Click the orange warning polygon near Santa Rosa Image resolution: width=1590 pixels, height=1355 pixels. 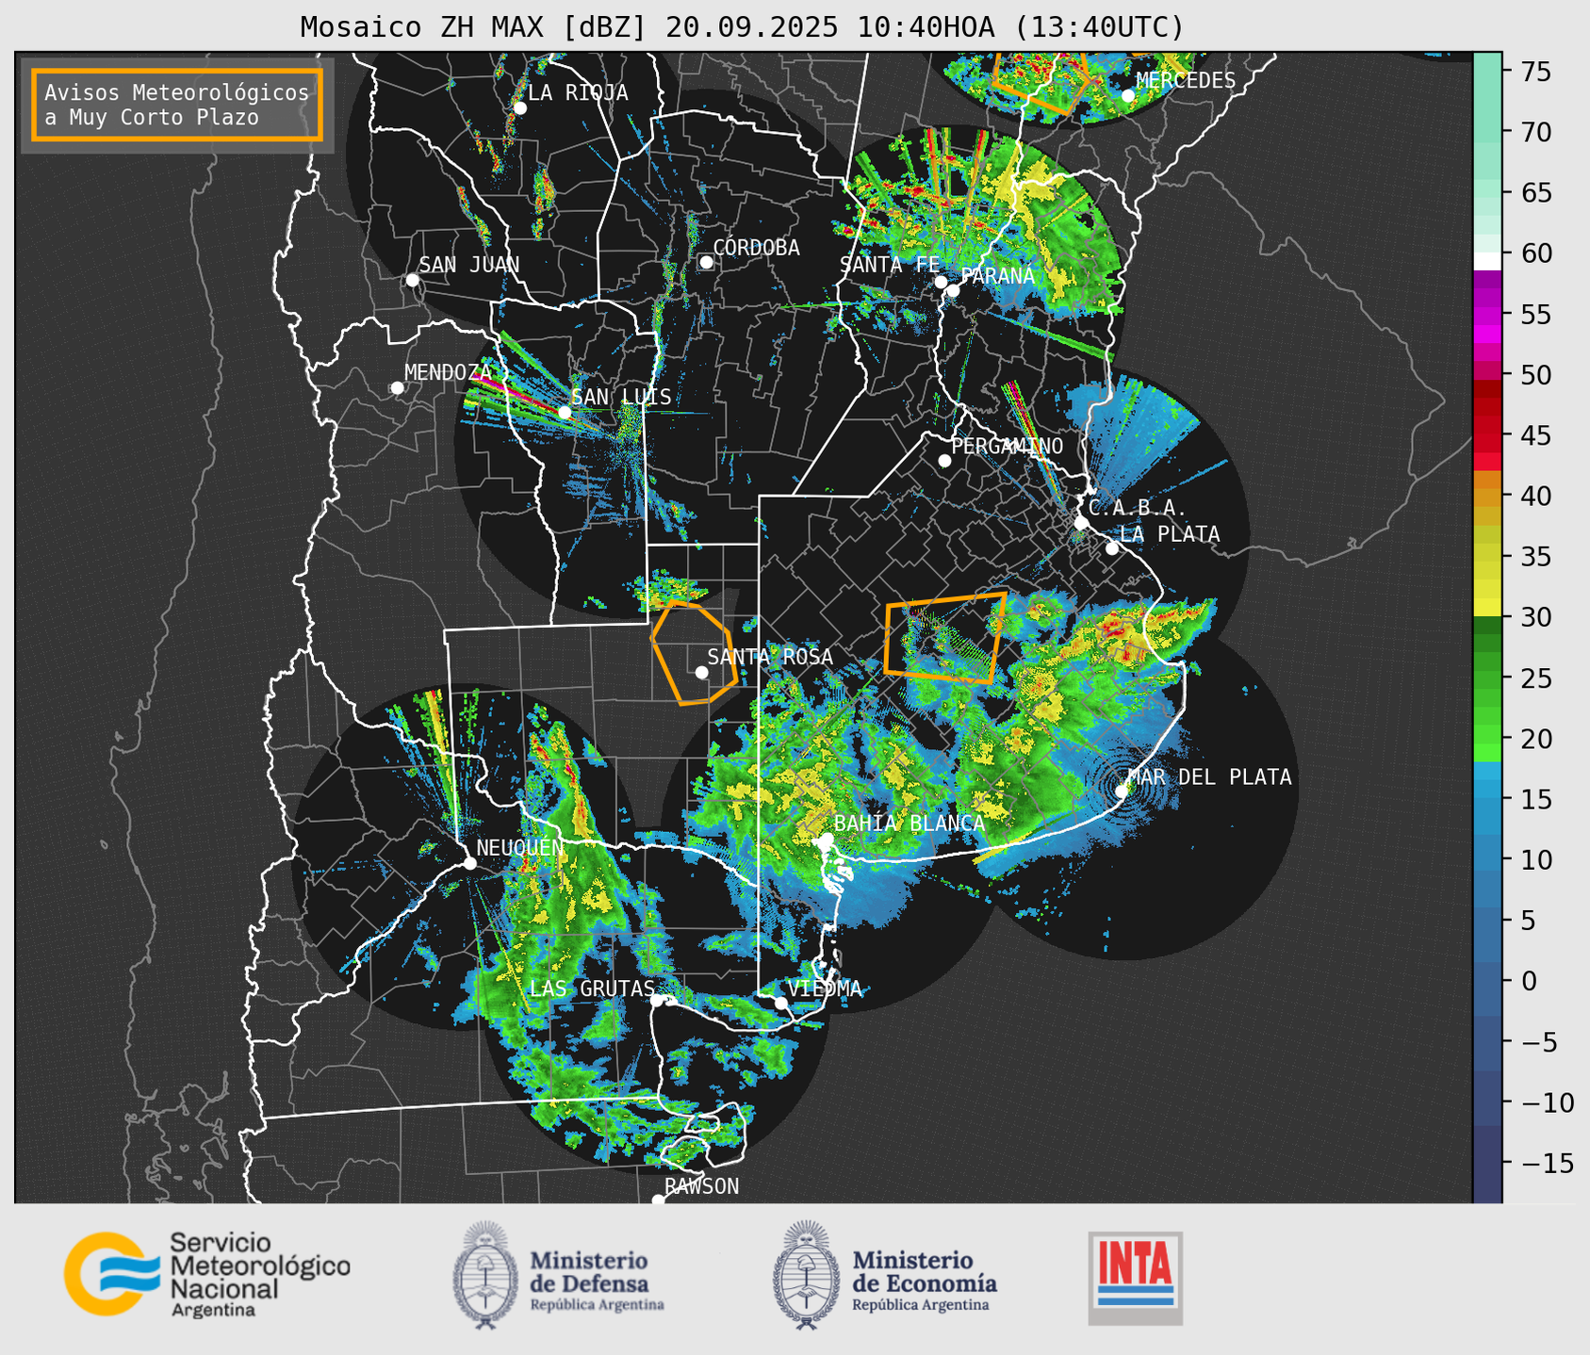pyautogui.click(x=694, y=652)
